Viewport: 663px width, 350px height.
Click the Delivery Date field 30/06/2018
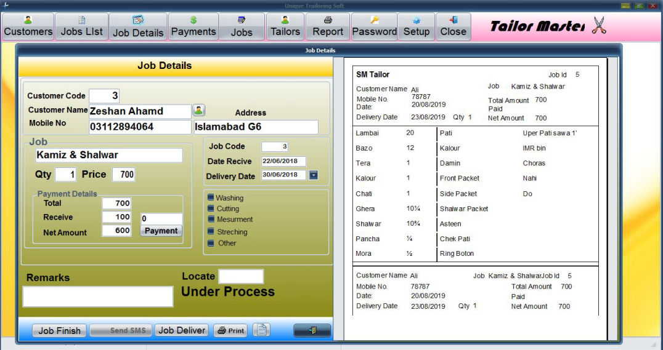(283, 175)
